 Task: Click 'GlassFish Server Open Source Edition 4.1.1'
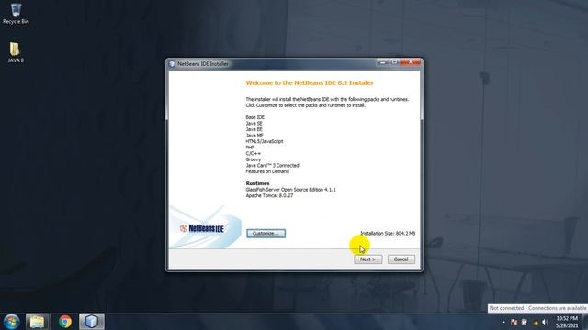(x=290, y=190)
